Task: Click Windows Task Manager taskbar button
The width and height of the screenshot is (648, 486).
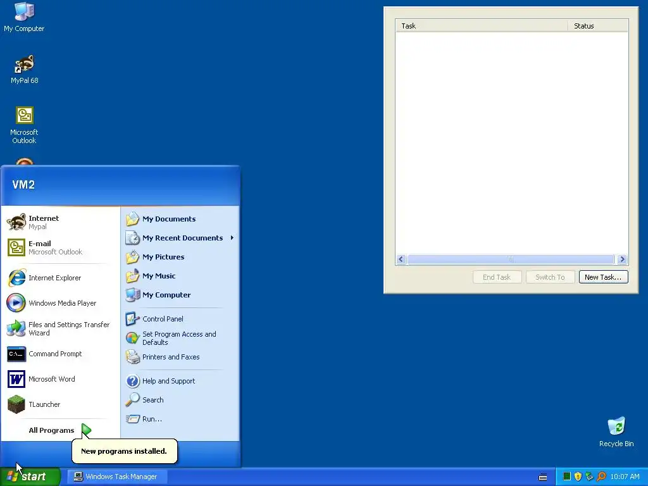Action: [x=117, y=477]
